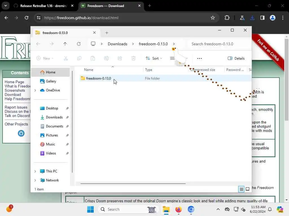The width and height of the screenshot is (289, 216).
Task: Open Documents quick access folder
Action: 54,126
